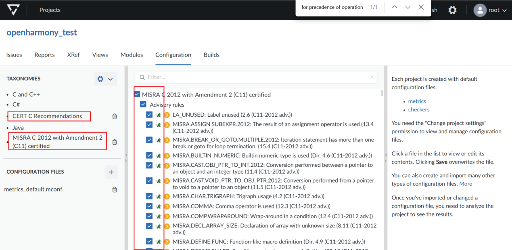The height and width of the screenshot is (250, 512).
Task: Select CERT C Recommendations taxonomy
Action: coord(47,116)
